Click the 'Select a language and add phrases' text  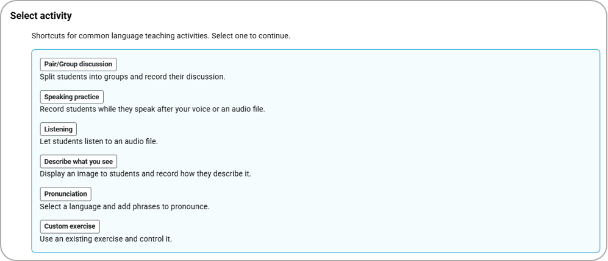pyautogui.click(x=124, y=207)
